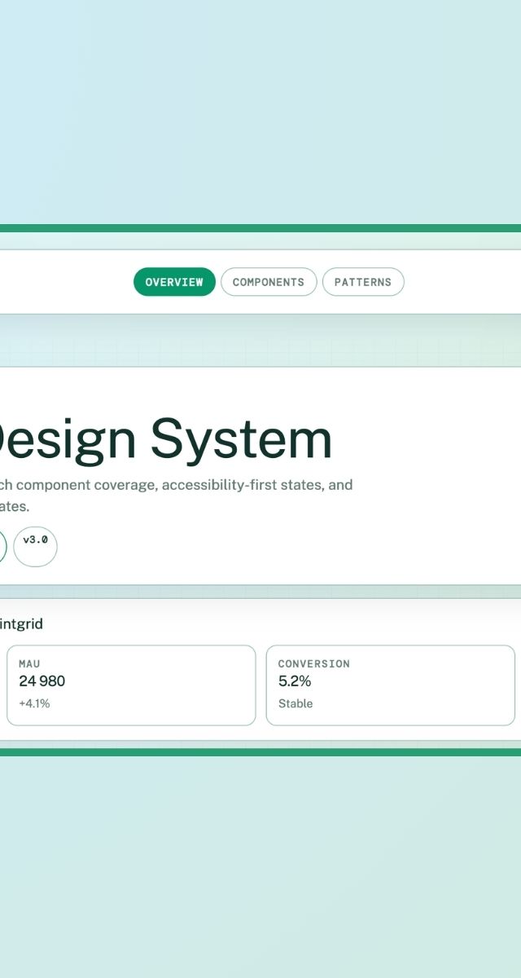The width and height of the screenshot is (521, 978).
Task: Click the +4.1% MAU change text
Action: (x=34, y=703)
